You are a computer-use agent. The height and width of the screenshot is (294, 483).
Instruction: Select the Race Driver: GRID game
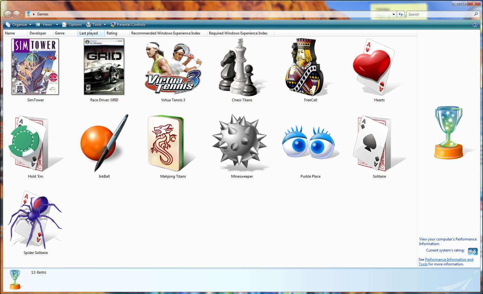104,67
